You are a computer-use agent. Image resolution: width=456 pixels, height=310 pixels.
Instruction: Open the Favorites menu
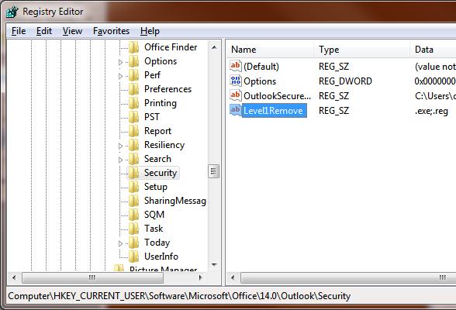[111, 31]
